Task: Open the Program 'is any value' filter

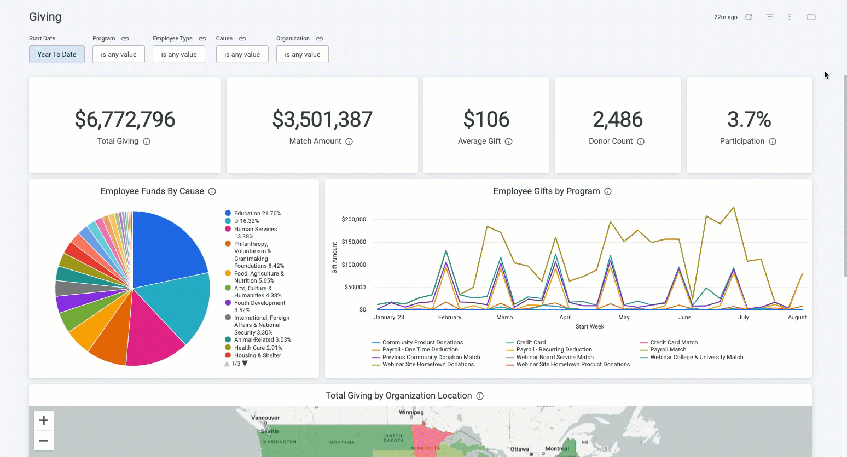Action: 119,55
